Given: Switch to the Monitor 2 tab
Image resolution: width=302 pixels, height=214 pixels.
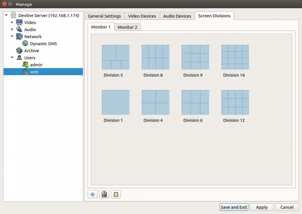Looking at the screenshot, I should (x=127, y=27).
